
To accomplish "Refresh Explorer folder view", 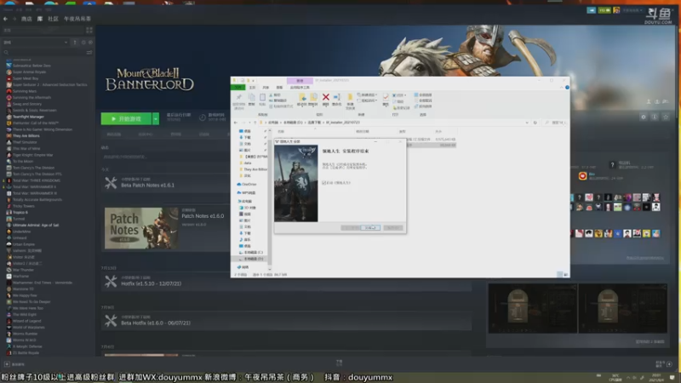I will (535, 123).
